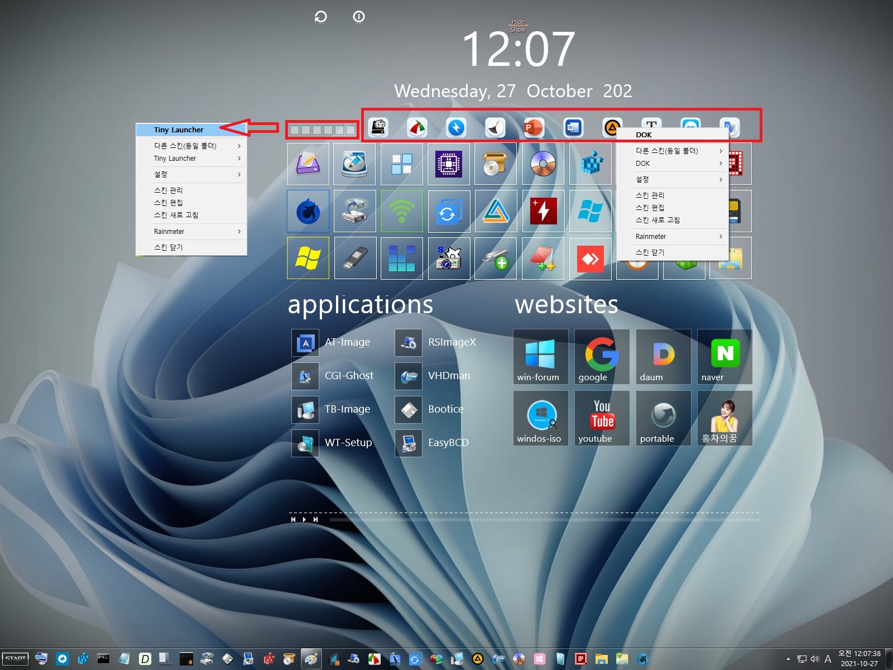Image resolution: width=893 pixels, height=670 pixels.
Task: Click the music player progress bar
Action: [x=545, y=520]
